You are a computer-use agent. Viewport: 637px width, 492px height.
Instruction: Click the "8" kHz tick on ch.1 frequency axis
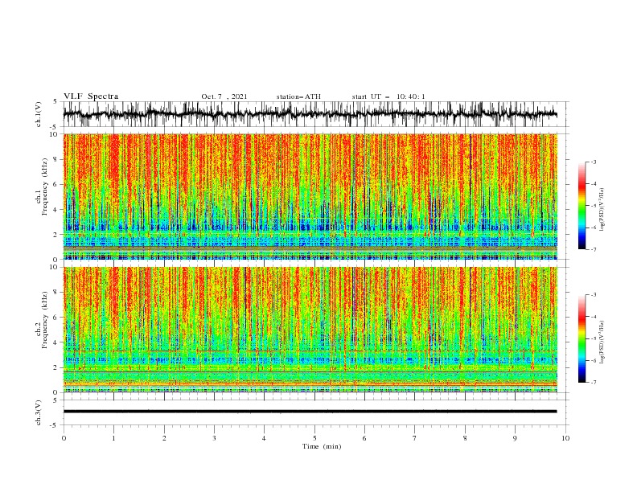(56, 159)
